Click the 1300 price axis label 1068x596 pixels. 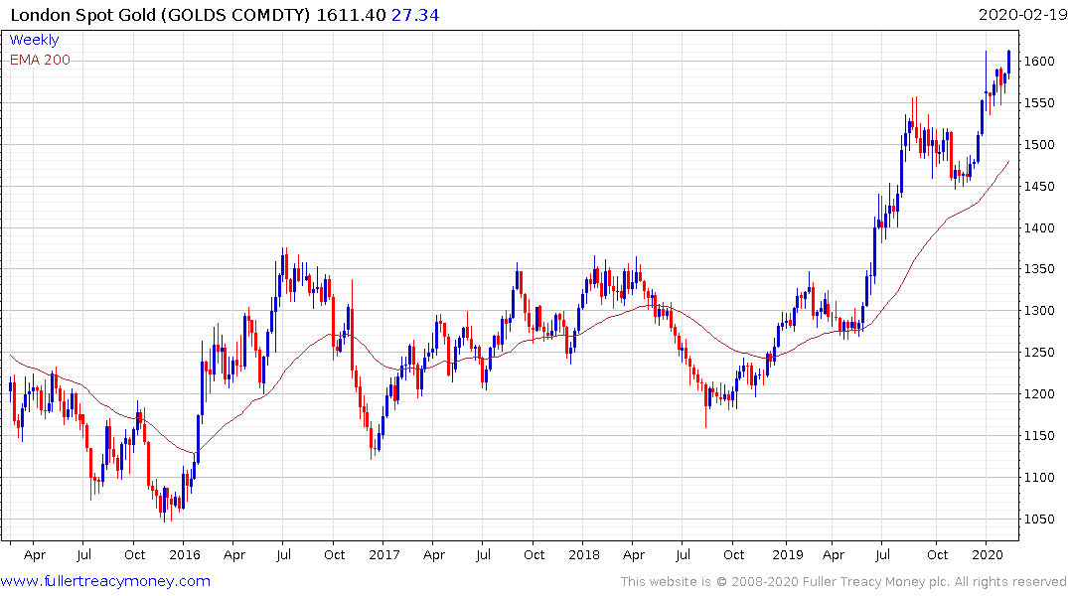pos(1039,311)
